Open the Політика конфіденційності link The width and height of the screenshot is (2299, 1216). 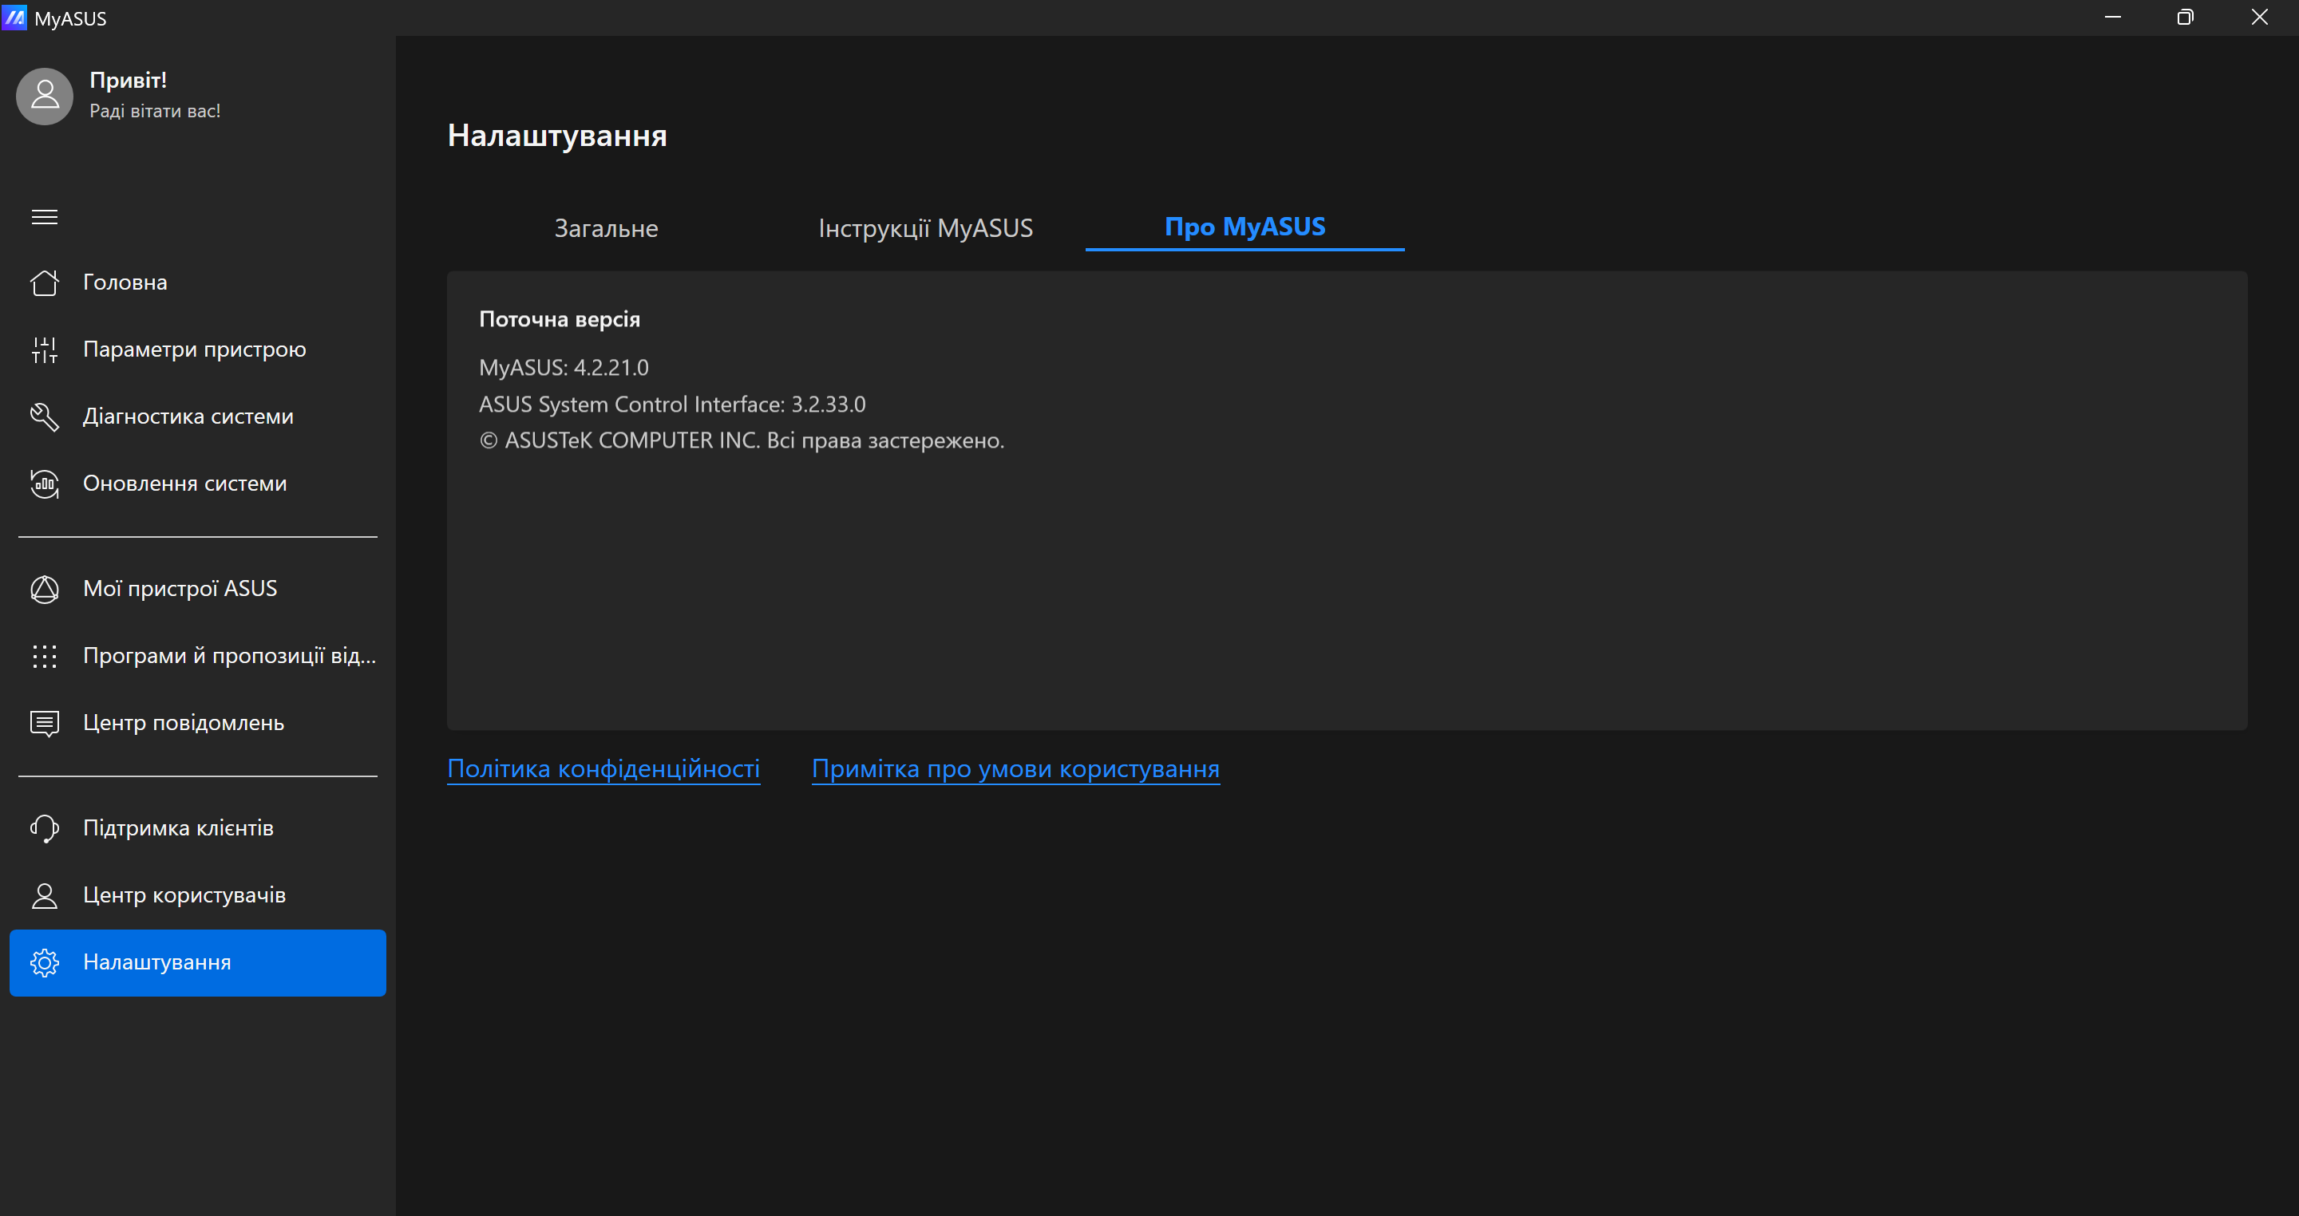click(x=603, y=768)
